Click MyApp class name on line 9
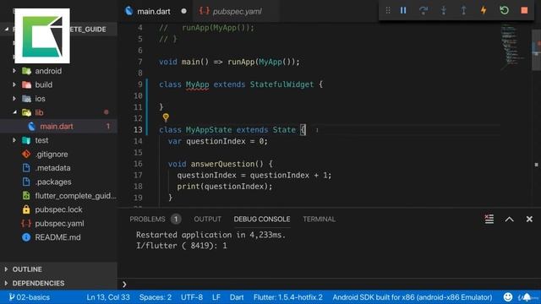Image resolution: width=541 pixels, height=304 pixels. pos(197,84)
